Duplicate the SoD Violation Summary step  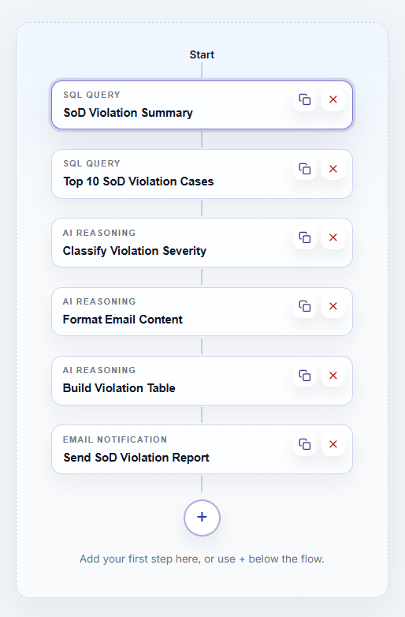point(305,99)
